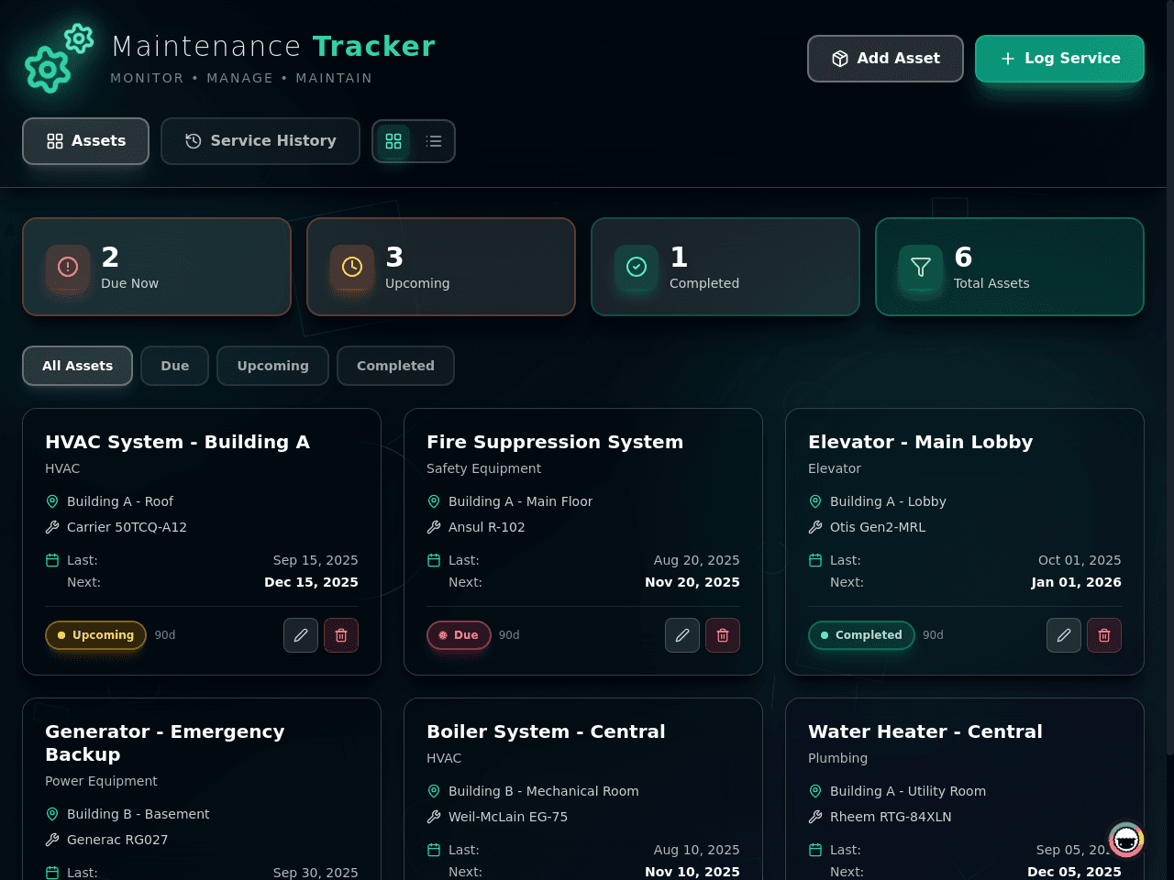Open the HVAC System - Building A title

tap(177, 442)
